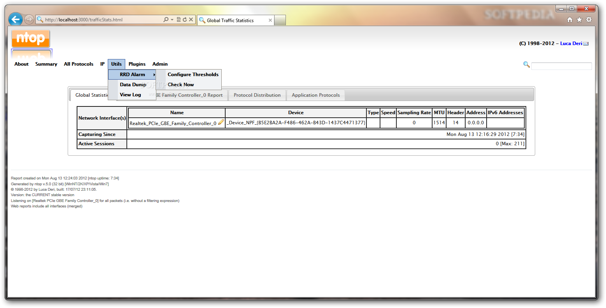606x308 pixels.
Task: Click the ntop logo
Action: coord(31,38)
